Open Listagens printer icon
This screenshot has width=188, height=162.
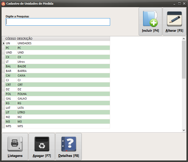click(x=15, y=144)
